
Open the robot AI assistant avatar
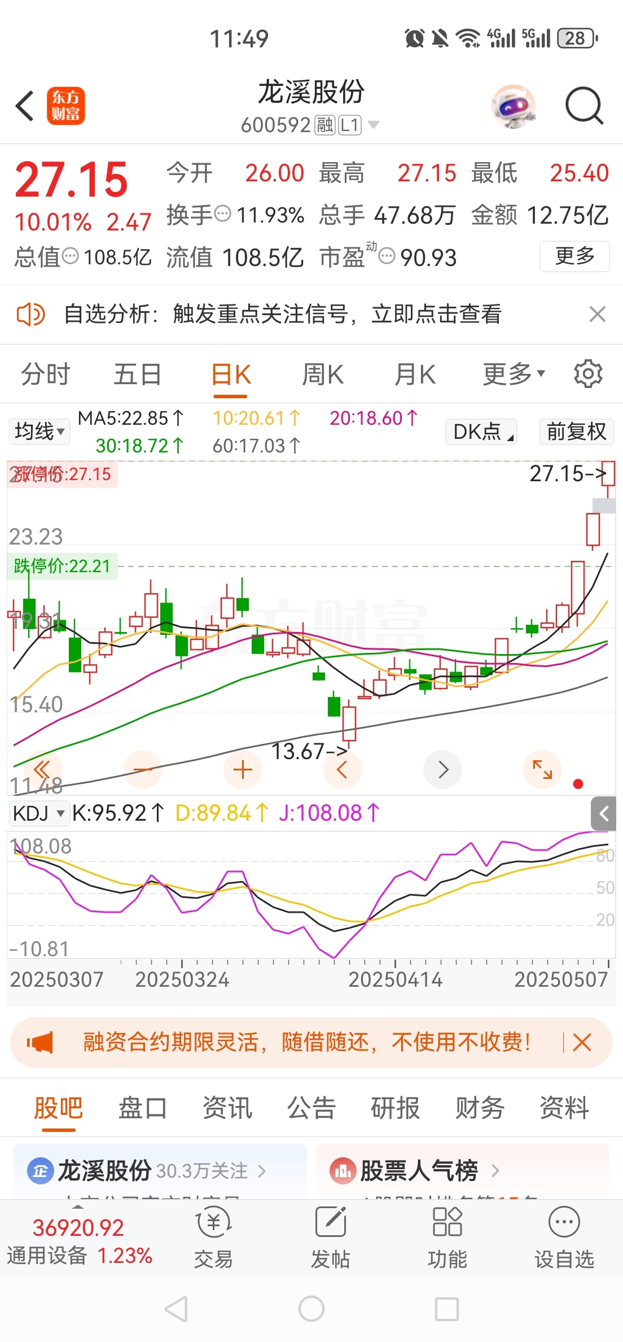(x=513, y=106)
